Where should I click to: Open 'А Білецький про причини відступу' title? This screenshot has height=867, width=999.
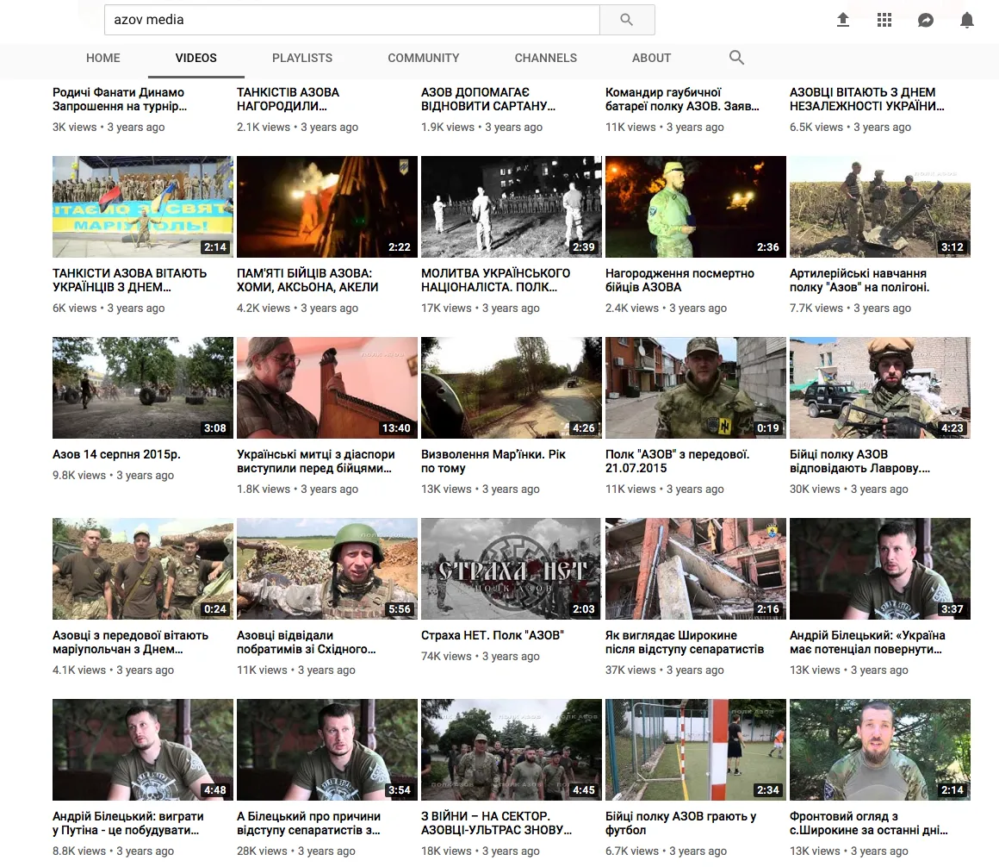[309, 824]
